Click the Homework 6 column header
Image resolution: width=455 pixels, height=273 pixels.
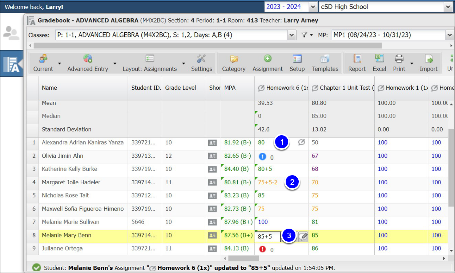[x=281, y=88]
